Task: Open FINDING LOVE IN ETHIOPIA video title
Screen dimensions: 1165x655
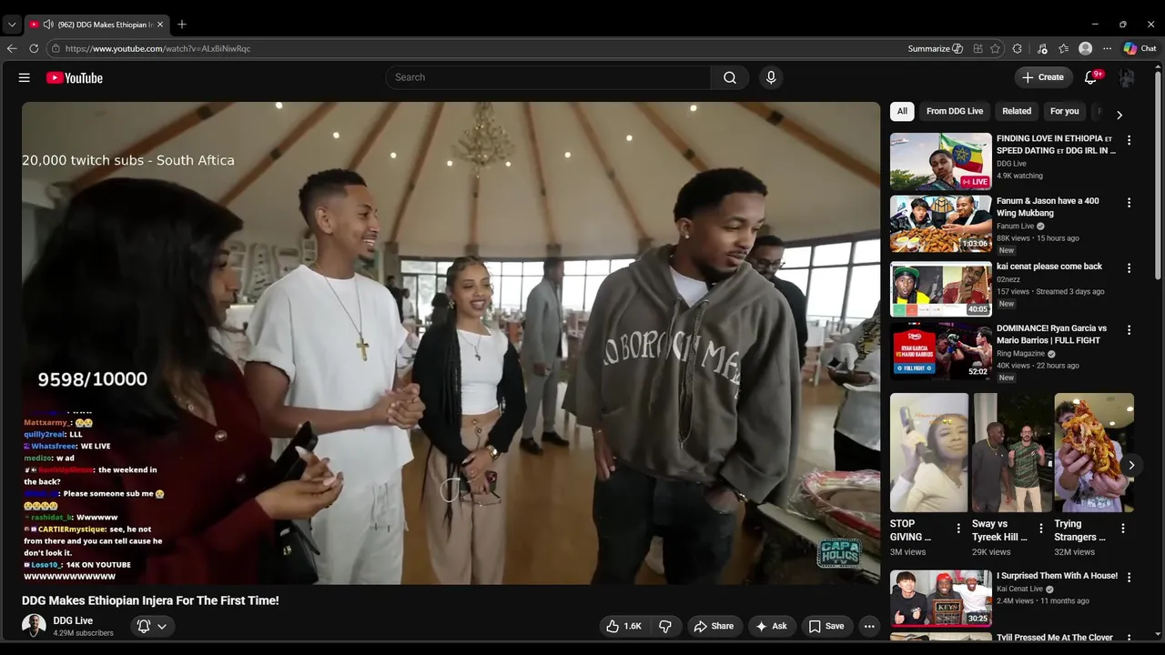Action: [1056, 145]
